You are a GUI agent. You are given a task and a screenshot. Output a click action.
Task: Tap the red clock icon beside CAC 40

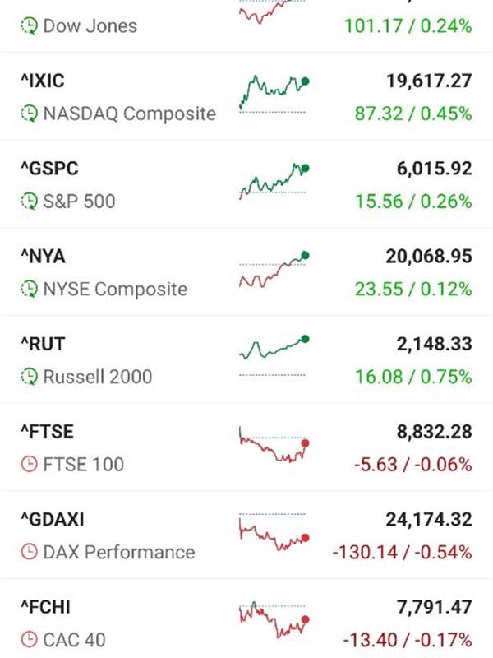click(30, 640)
